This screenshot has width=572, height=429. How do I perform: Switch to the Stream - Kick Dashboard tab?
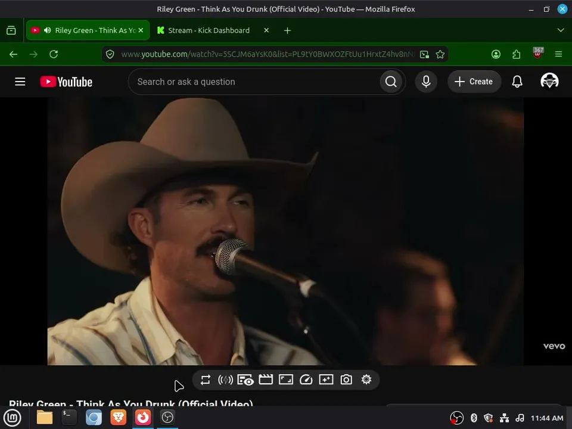(x=209, y=30)
